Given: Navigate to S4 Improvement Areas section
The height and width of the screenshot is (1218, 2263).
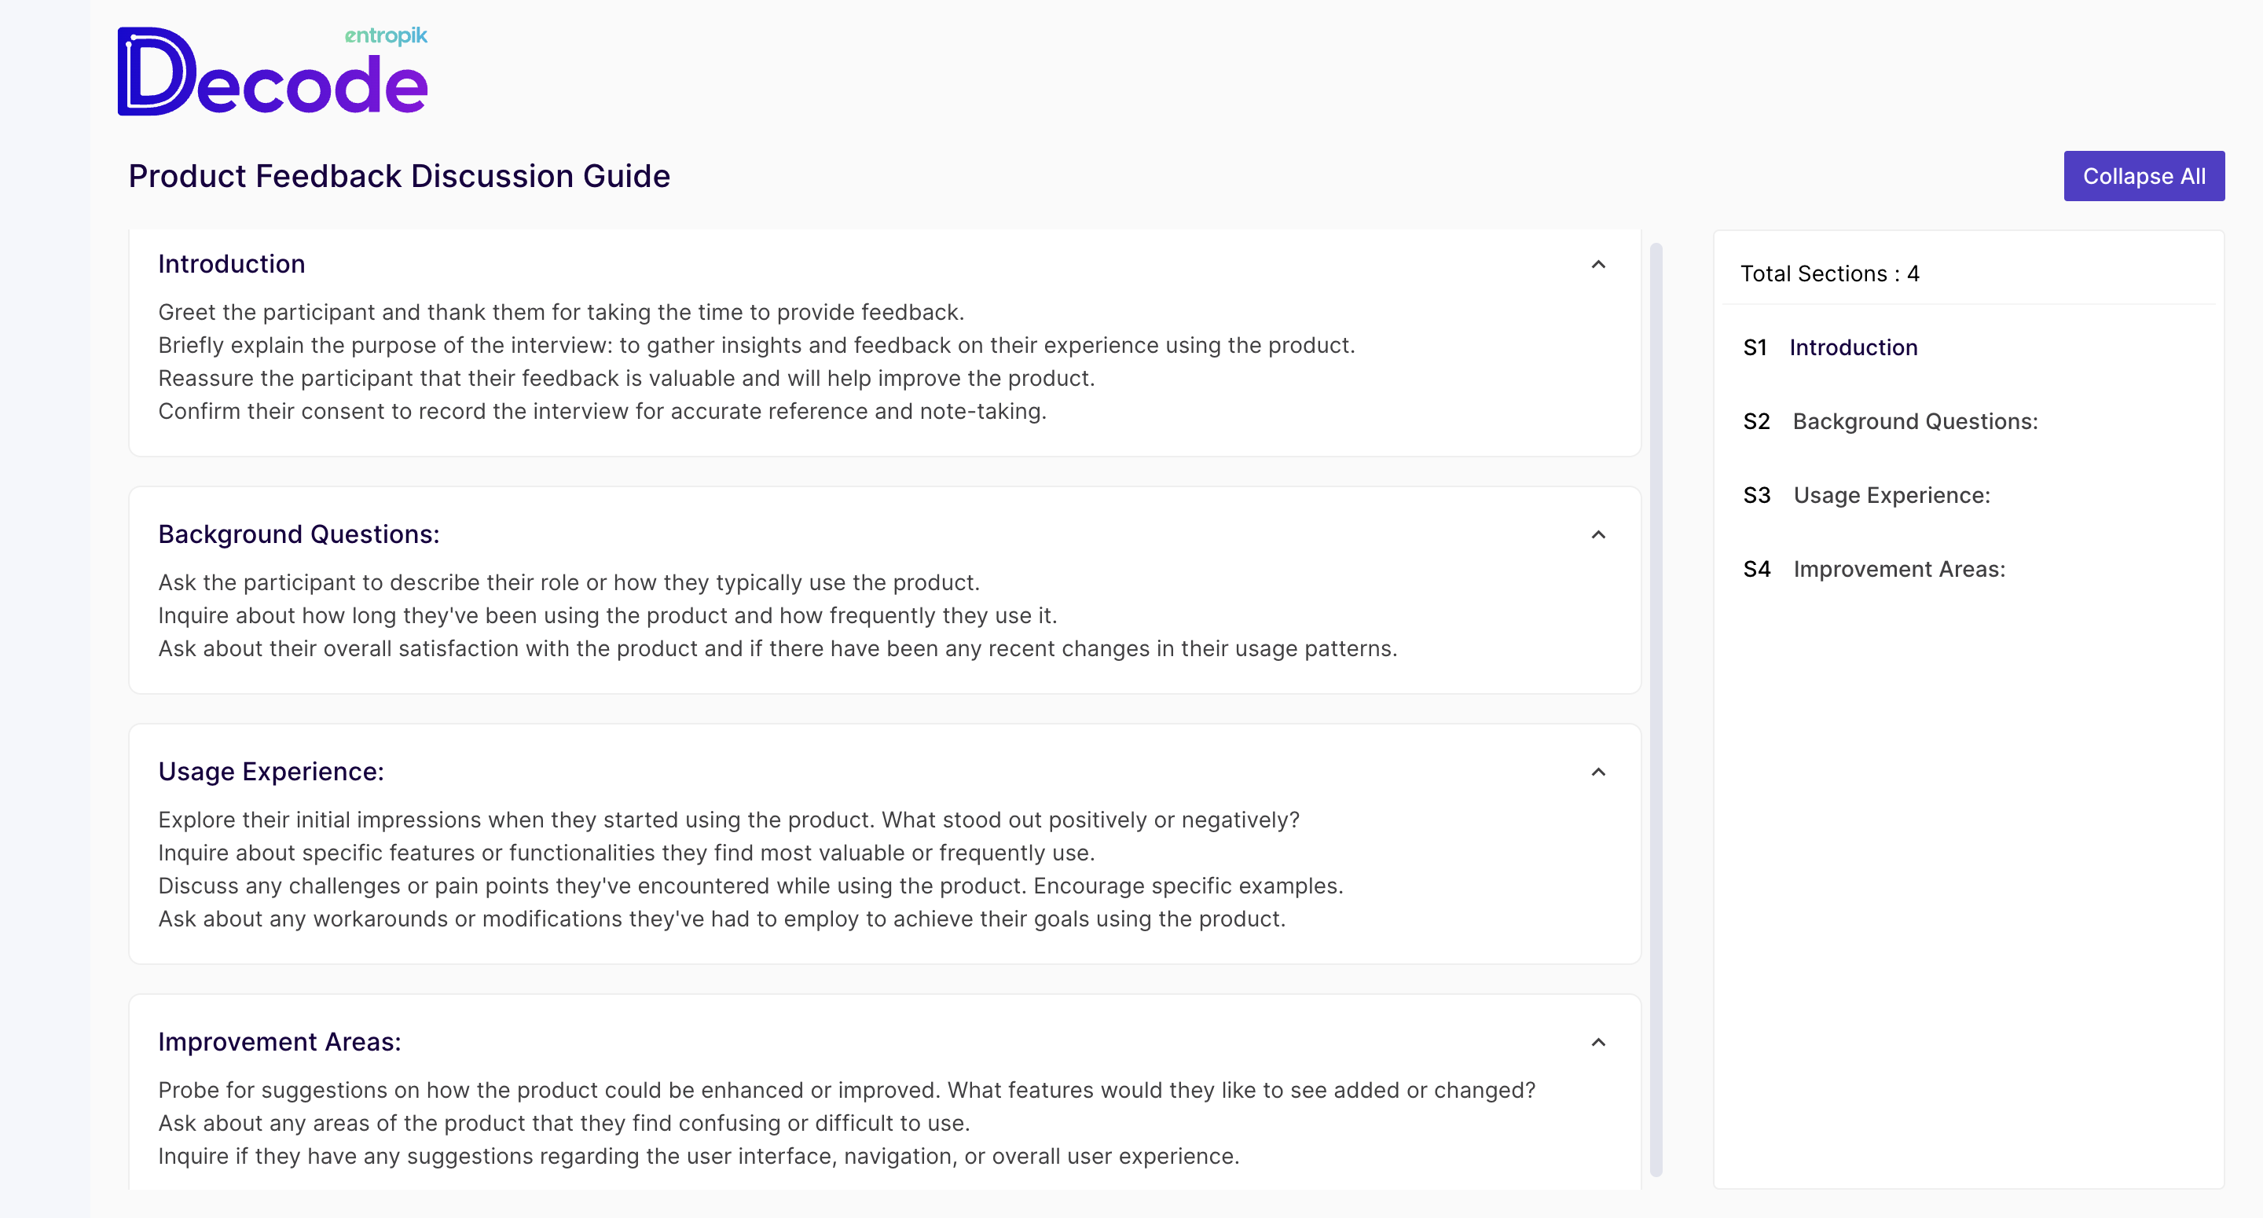Looking at the screenshot, I should (1898, 570).
